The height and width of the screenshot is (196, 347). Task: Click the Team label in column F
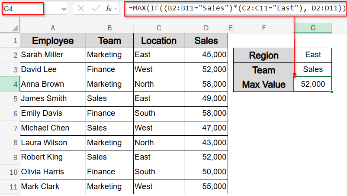pyautogui.click(x=263, y=70)
